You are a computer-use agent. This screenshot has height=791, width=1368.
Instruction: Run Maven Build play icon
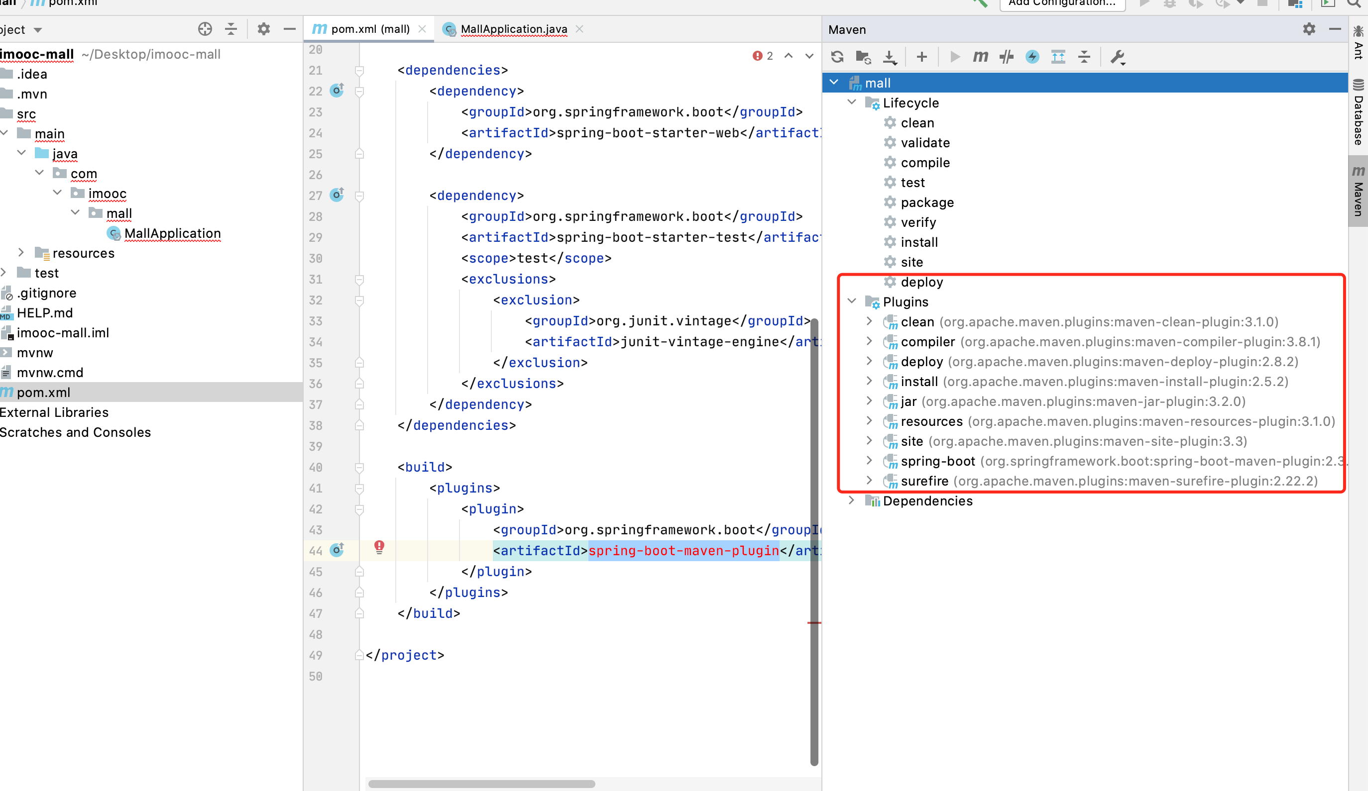[x=955, y=56]
